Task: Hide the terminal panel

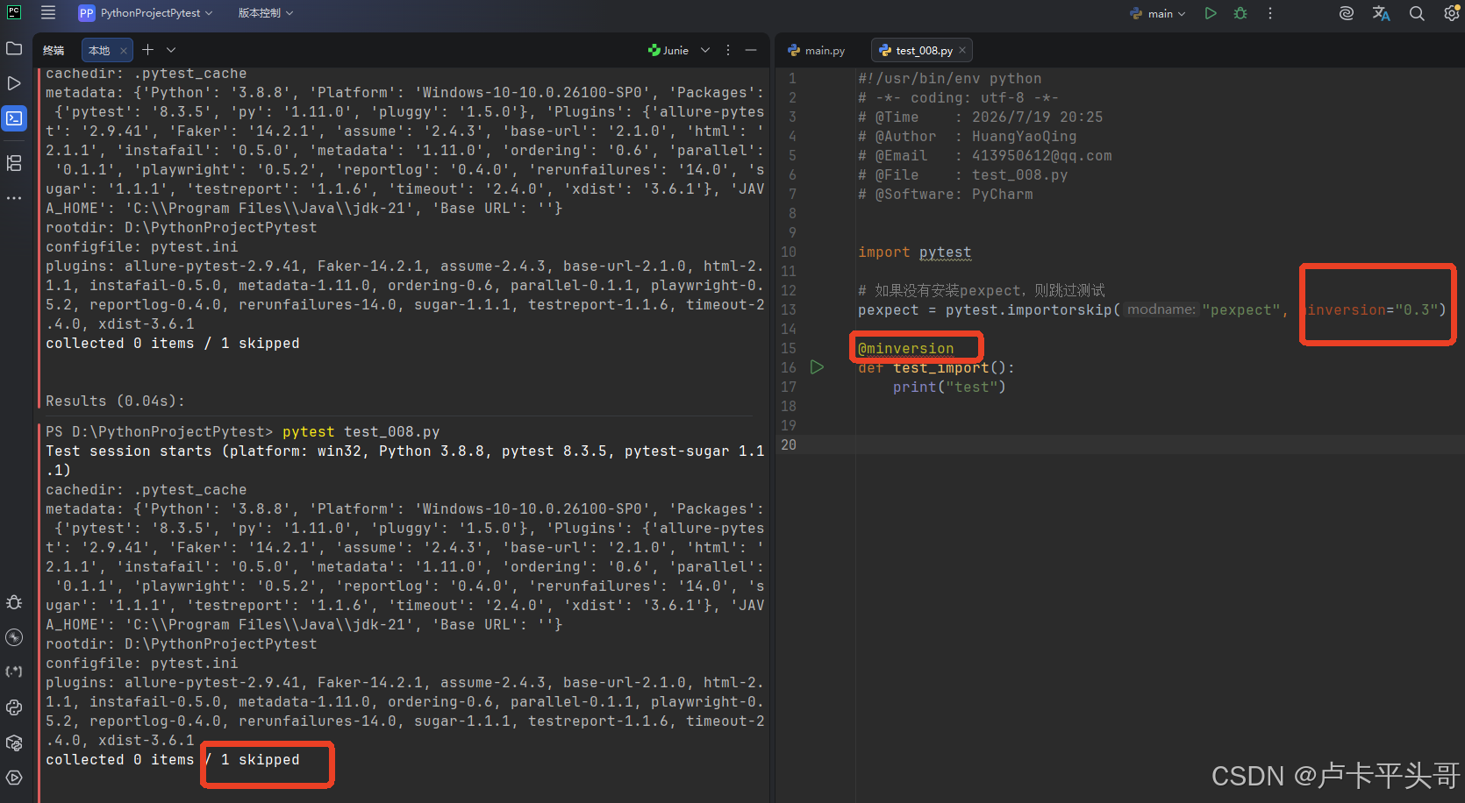Action: point(751,50)
